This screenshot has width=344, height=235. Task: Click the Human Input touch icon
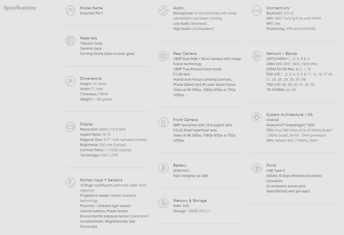pyautogui.click(x=70, y=183)
